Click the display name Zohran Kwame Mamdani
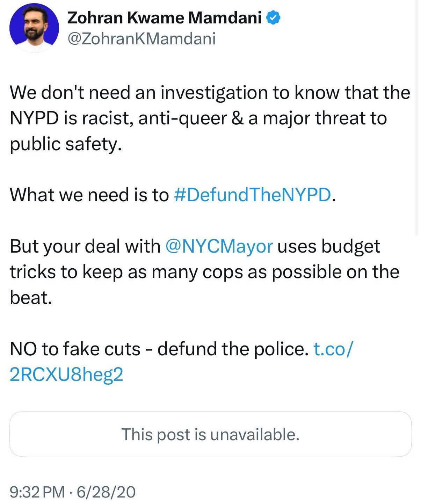This screenshot has width=421, height=501. (x=164, y=18)
